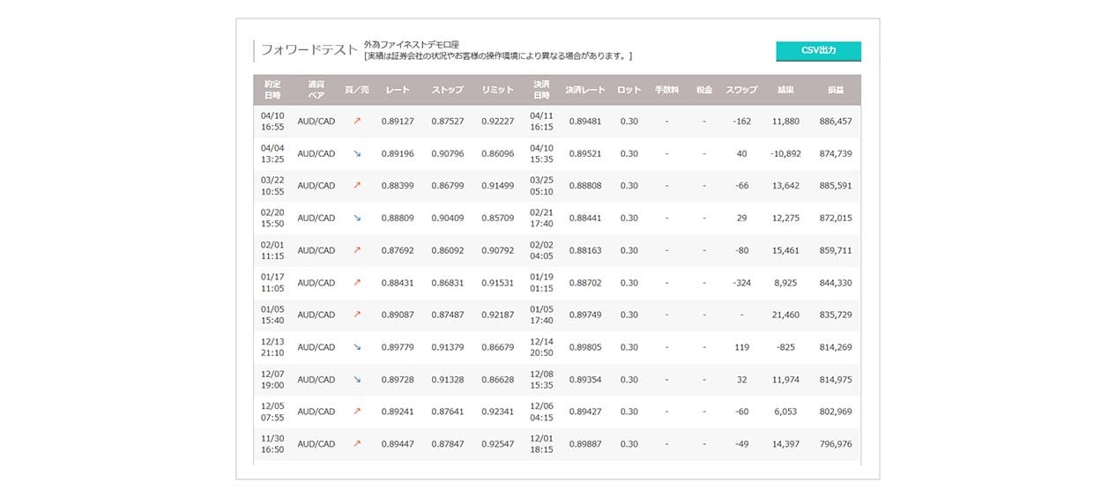Click the buy arrow in the 01/17 11:05 row

[357, 283]
